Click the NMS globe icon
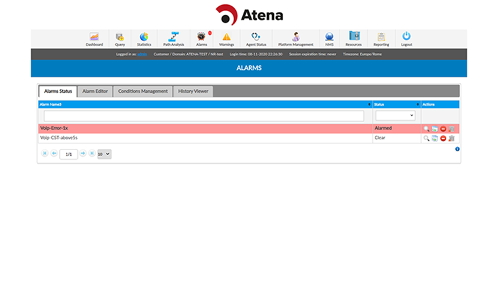The height and width of the screenshot is (282, 498). [x=329, y=37]
